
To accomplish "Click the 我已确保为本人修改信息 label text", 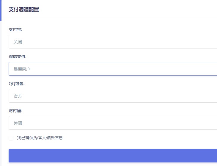I will click(x=40, y=138).
